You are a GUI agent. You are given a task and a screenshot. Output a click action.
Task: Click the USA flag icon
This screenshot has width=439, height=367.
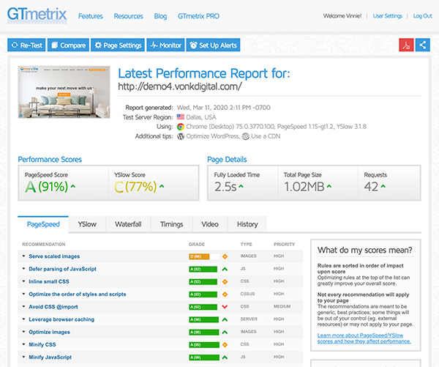click(181, 117)
